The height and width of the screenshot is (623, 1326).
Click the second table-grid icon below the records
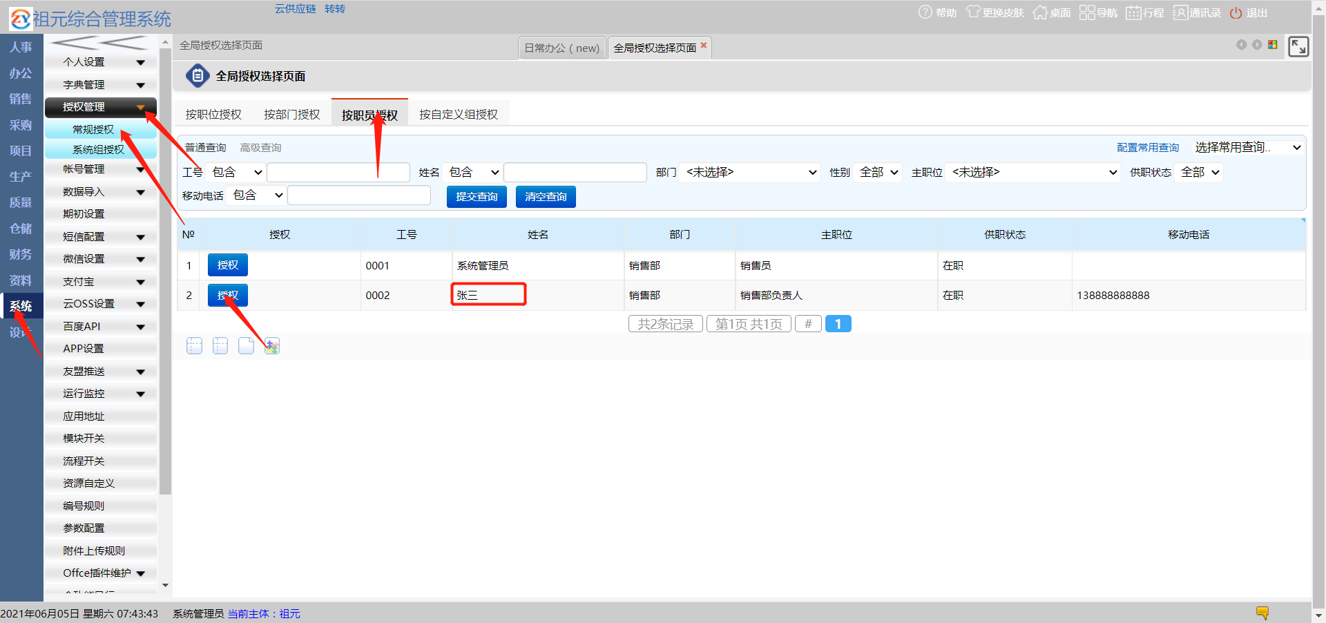[220, 346]
